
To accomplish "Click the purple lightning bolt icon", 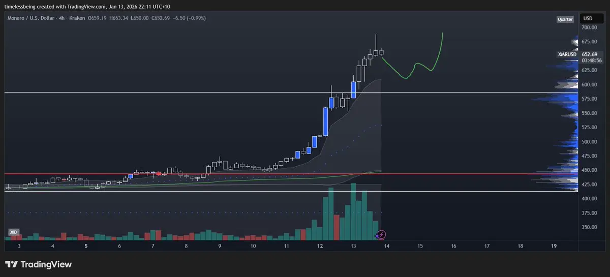I will [x=382, y=234].
